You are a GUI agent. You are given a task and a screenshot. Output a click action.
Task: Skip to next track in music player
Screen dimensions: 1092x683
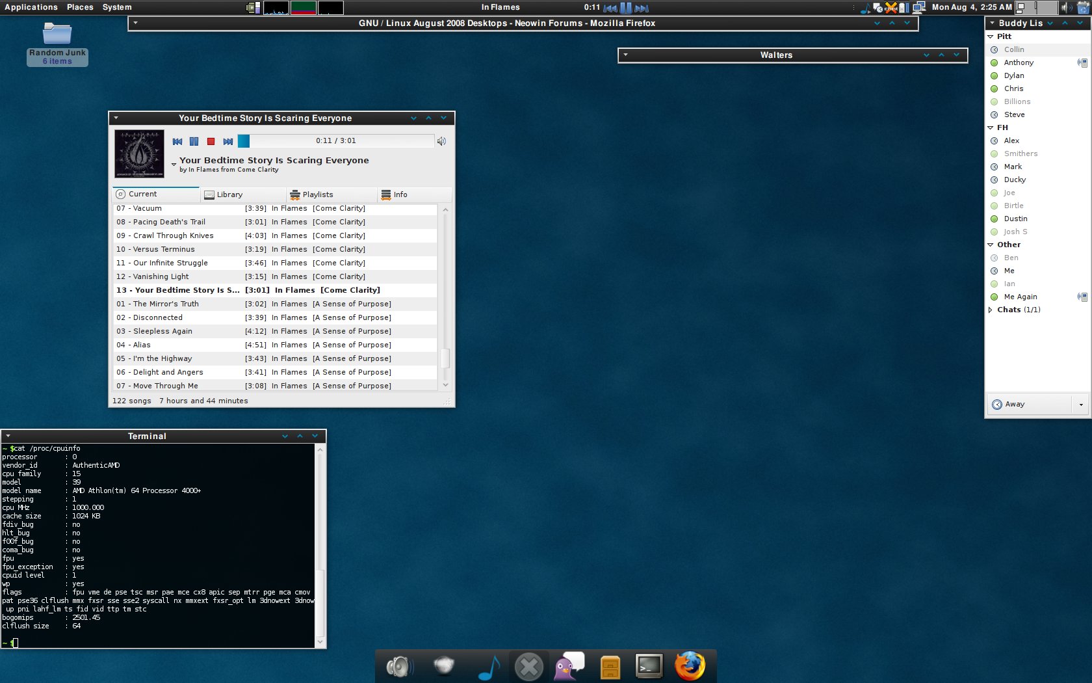[227, 141]
